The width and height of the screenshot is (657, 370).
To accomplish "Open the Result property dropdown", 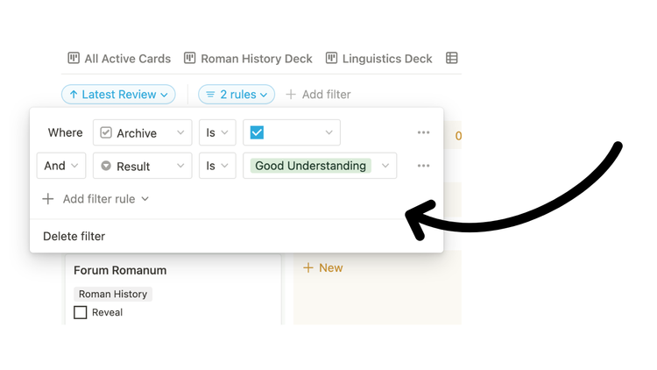I will tap(142, 166).
